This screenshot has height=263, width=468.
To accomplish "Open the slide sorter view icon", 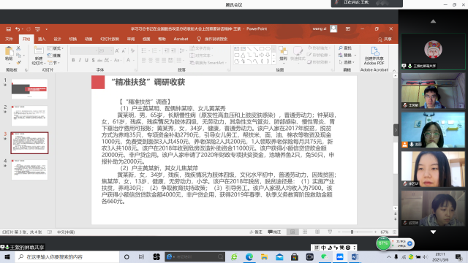I will coord(305,232).
